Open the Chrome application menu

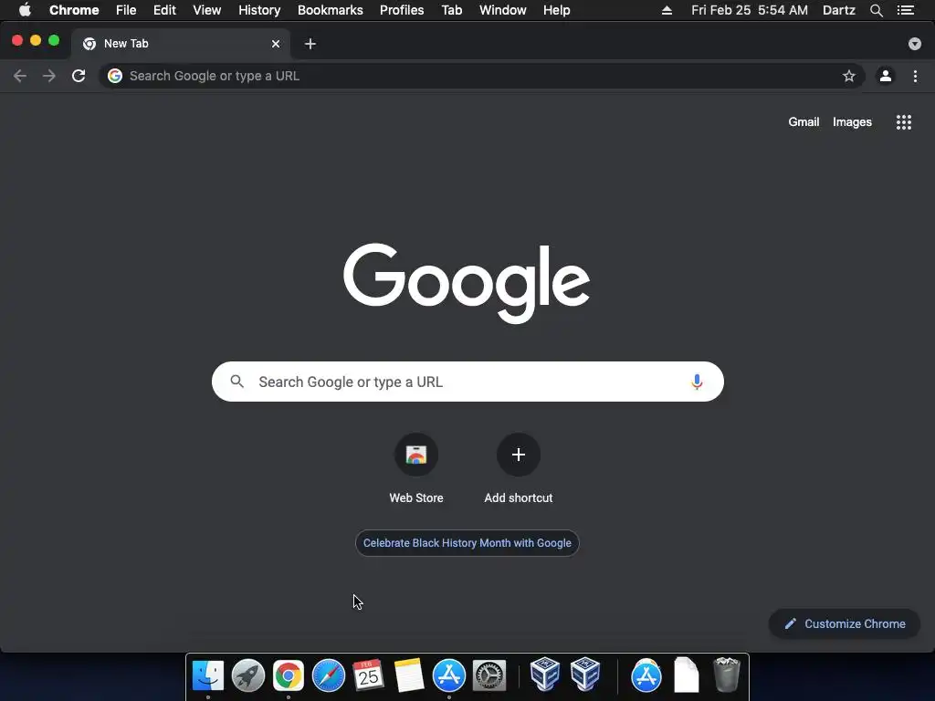tap(74, 10)
